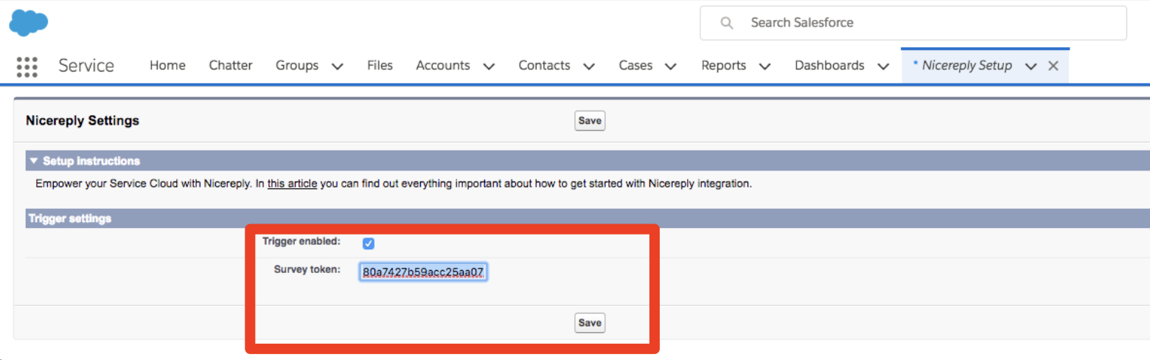The height and width of the screenshot is (360, 1150).
Task: Go to the Home tab
Action: tap(167, 66)
